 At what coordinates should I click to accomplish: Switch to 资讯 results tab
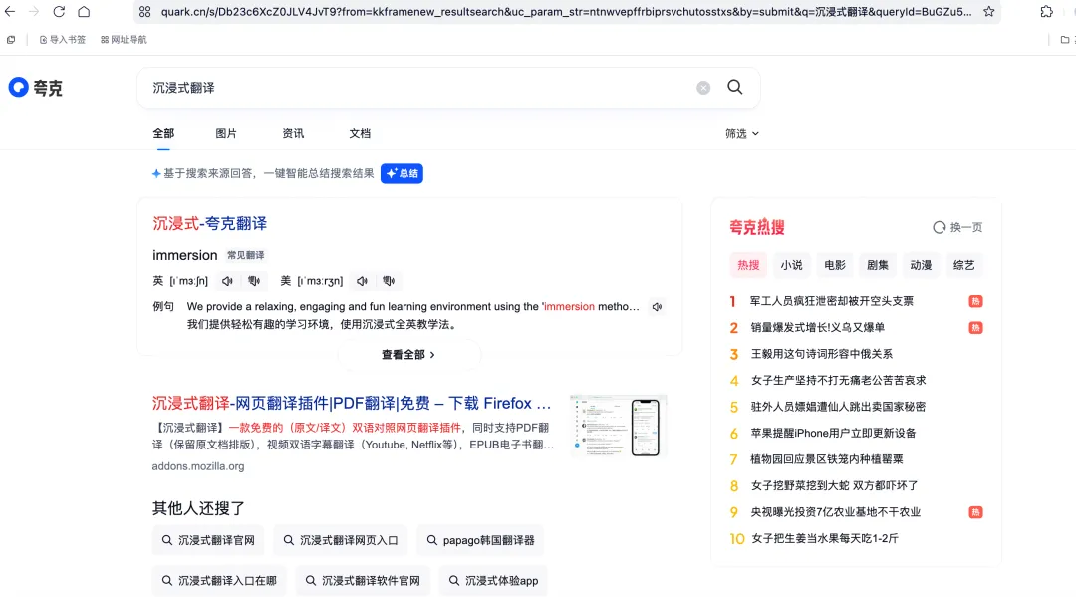293,134
